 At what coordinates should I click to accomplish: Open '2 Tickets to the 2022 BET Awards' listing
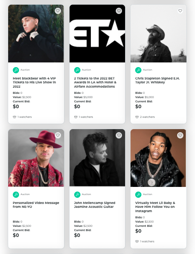pyautogui.click(x=95, y=82)
